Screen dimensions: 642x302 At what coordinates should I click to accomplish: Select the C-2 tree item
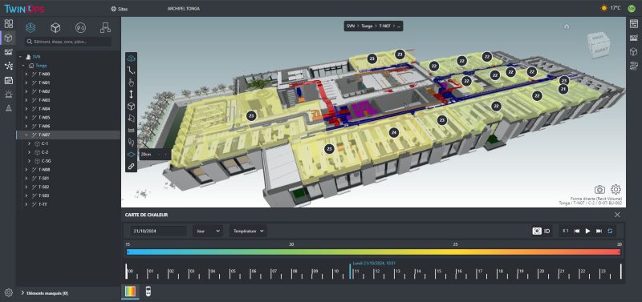click(x=45, y=152)
